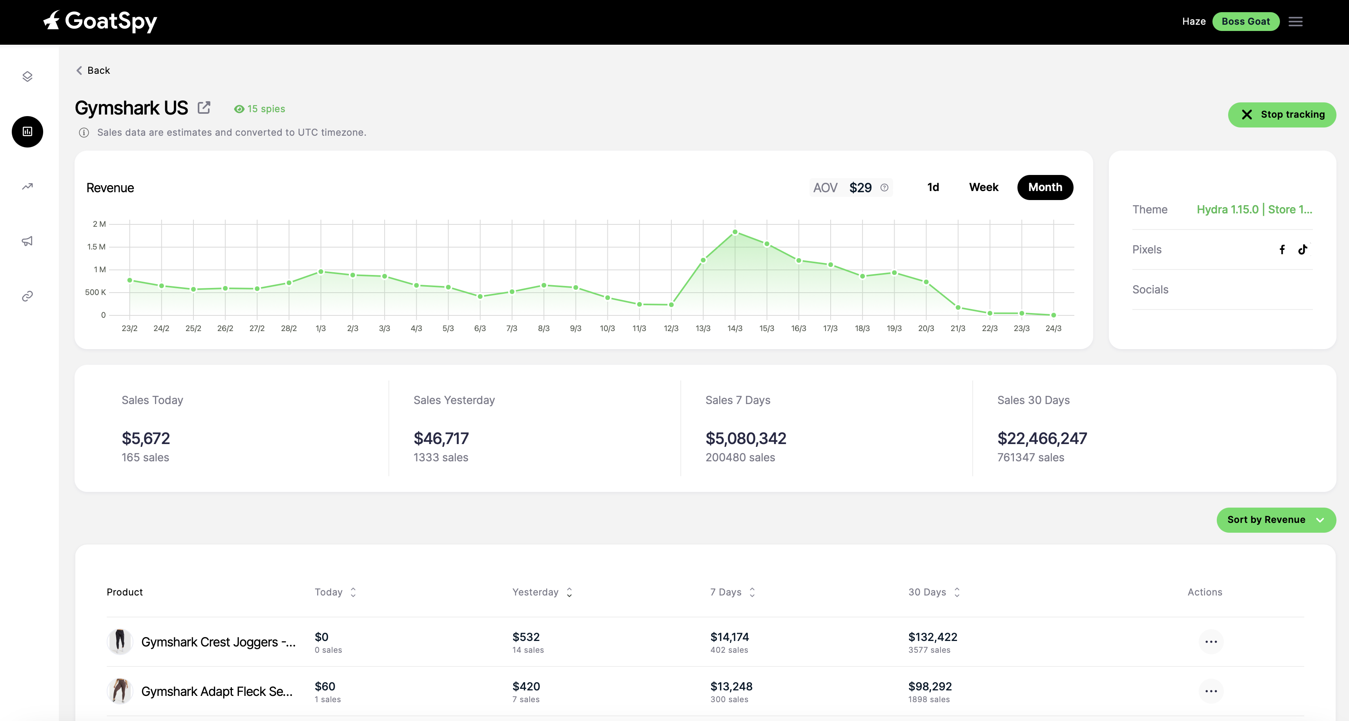
Task: Click the Boss Goat badge
Action: (1246, 22)
